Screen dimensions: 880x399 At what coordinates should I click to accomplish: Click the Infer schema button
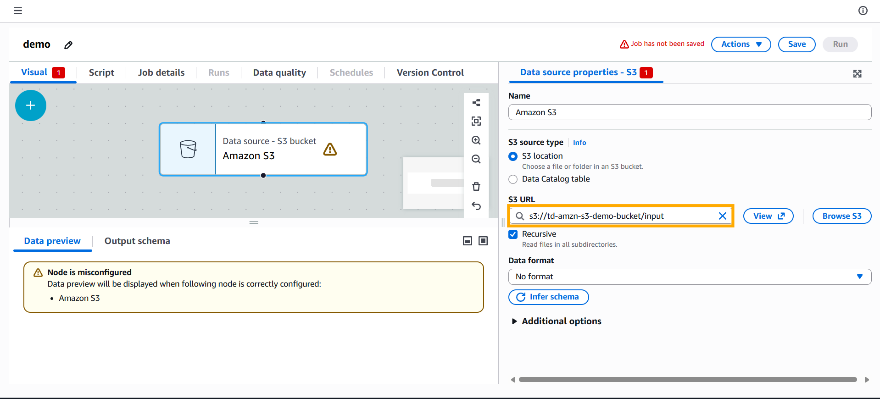548,297
